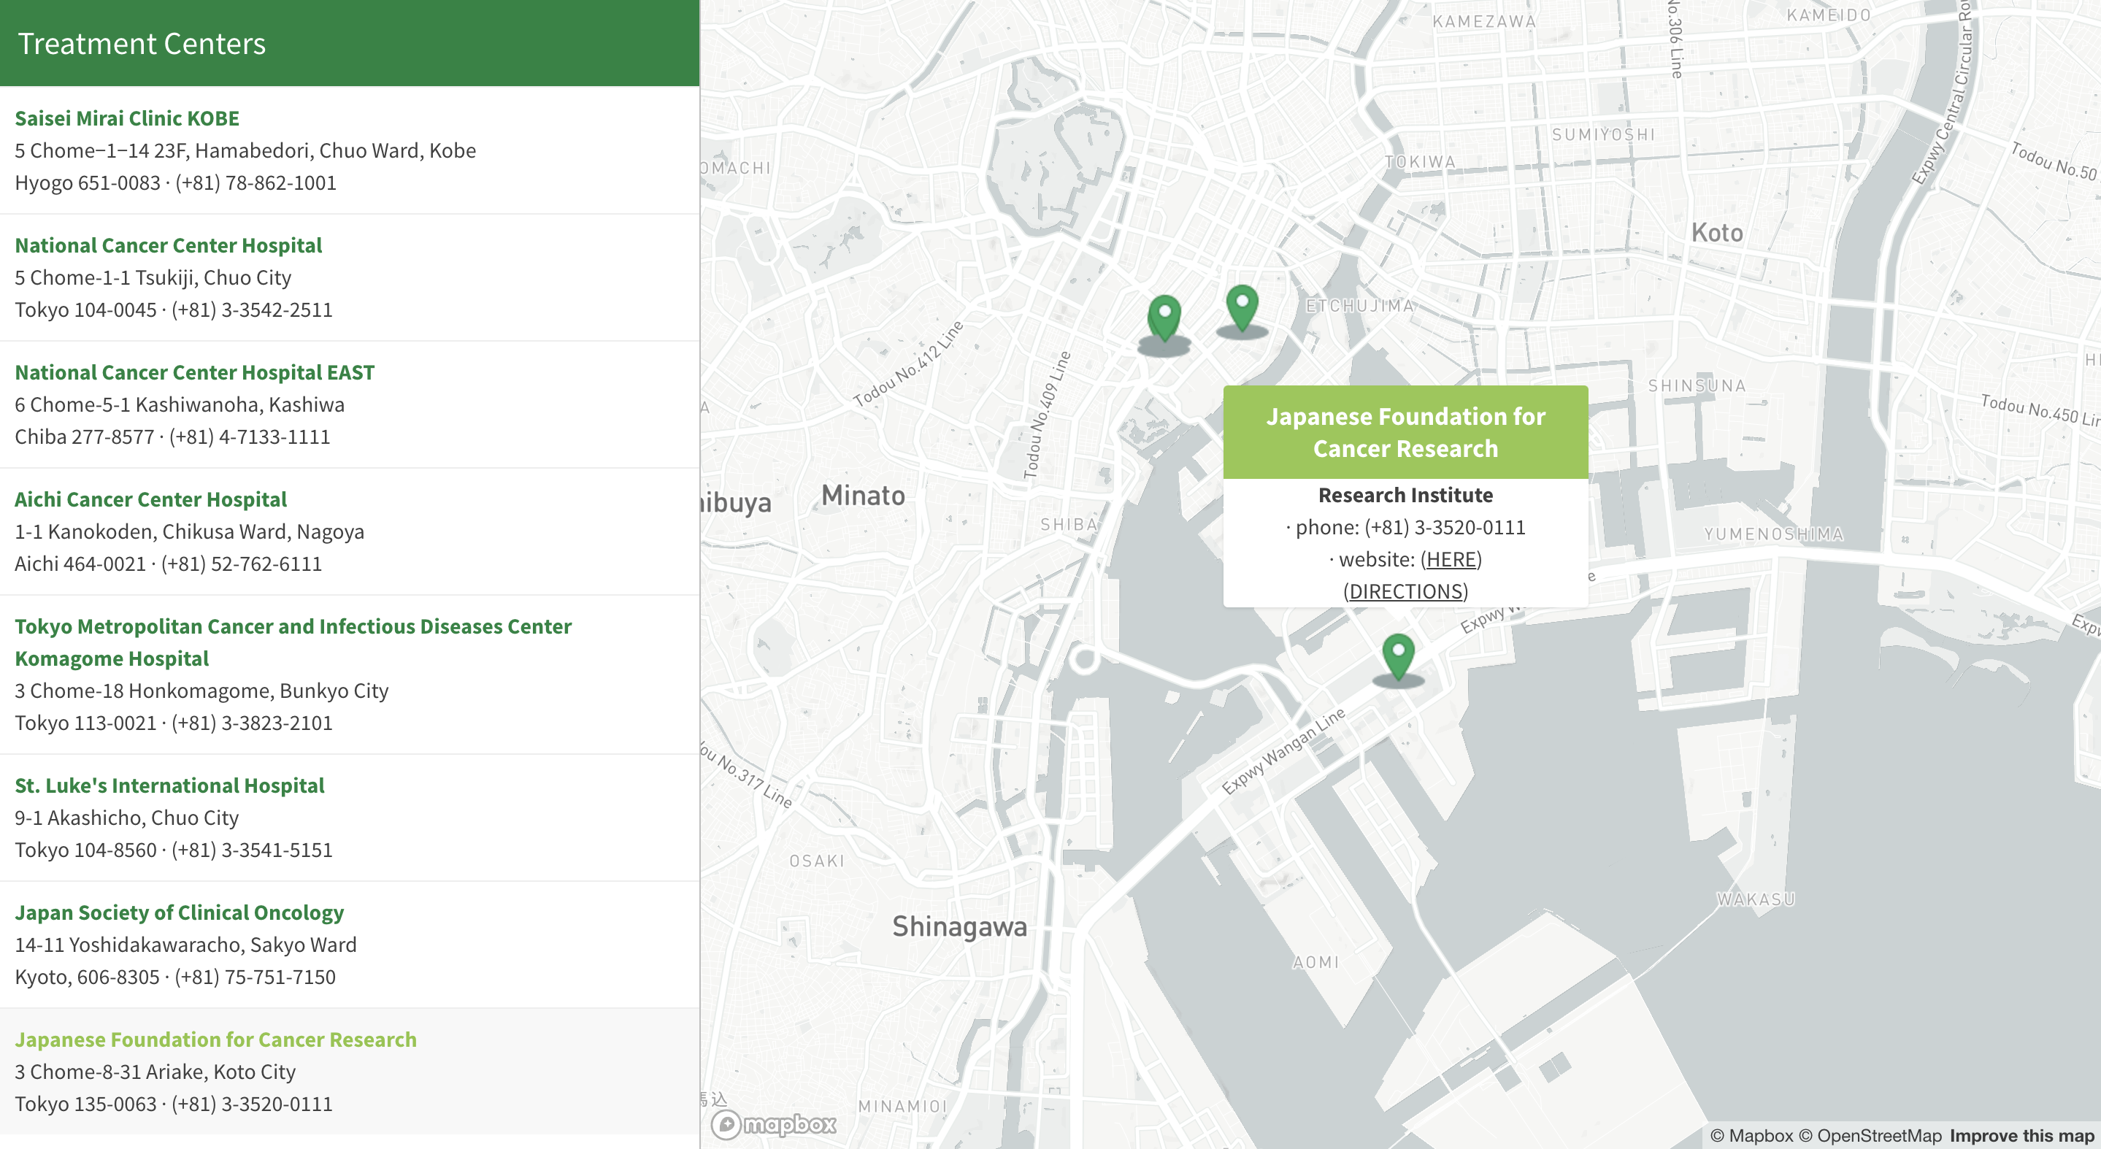Select Japan Society of Clinical Oncology listing
Image resolution: width=2101 pixels, height=1149 pixels.
[179, 912]
